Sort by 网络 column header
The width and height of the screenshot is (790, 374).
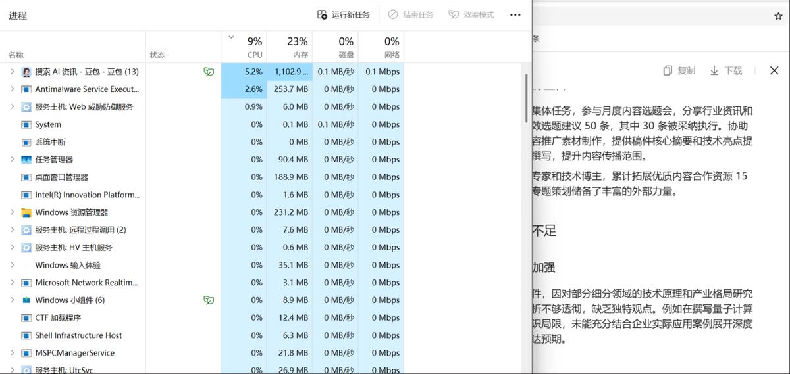[x=381, y=47]
